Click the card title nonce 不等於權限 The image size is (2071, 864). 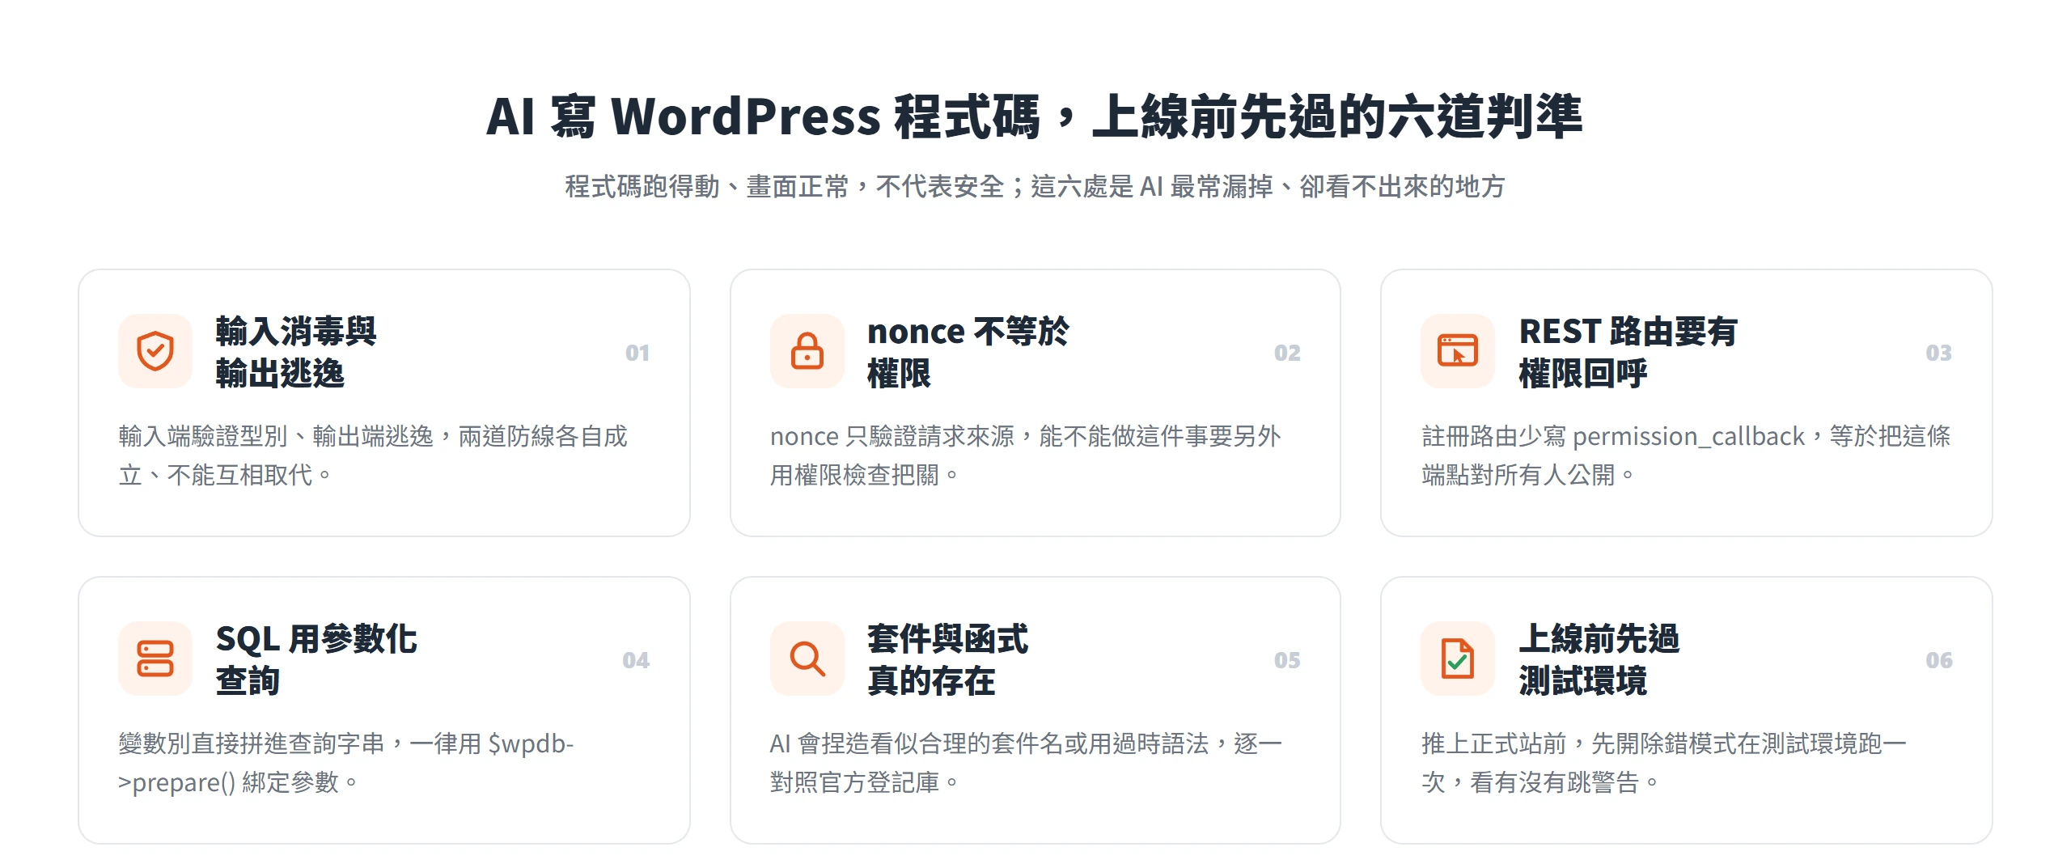point(968,352)
